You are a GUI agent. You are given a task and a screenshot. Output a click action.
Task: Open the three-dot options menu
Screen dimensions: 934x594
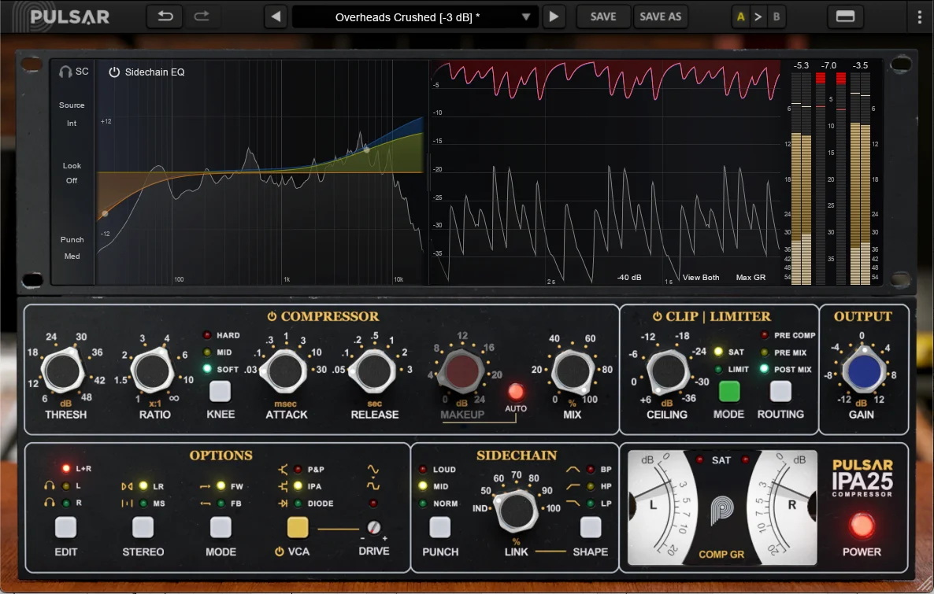coord(919,16)
